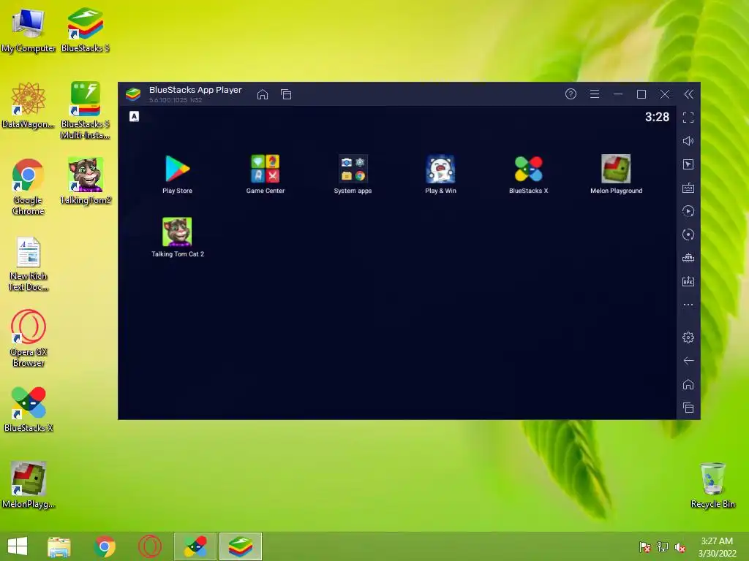Select BlueStacks 5 desktop shortcut
Image resolution: width=749 pixels, height=561 pixels.
pos(85,30)
